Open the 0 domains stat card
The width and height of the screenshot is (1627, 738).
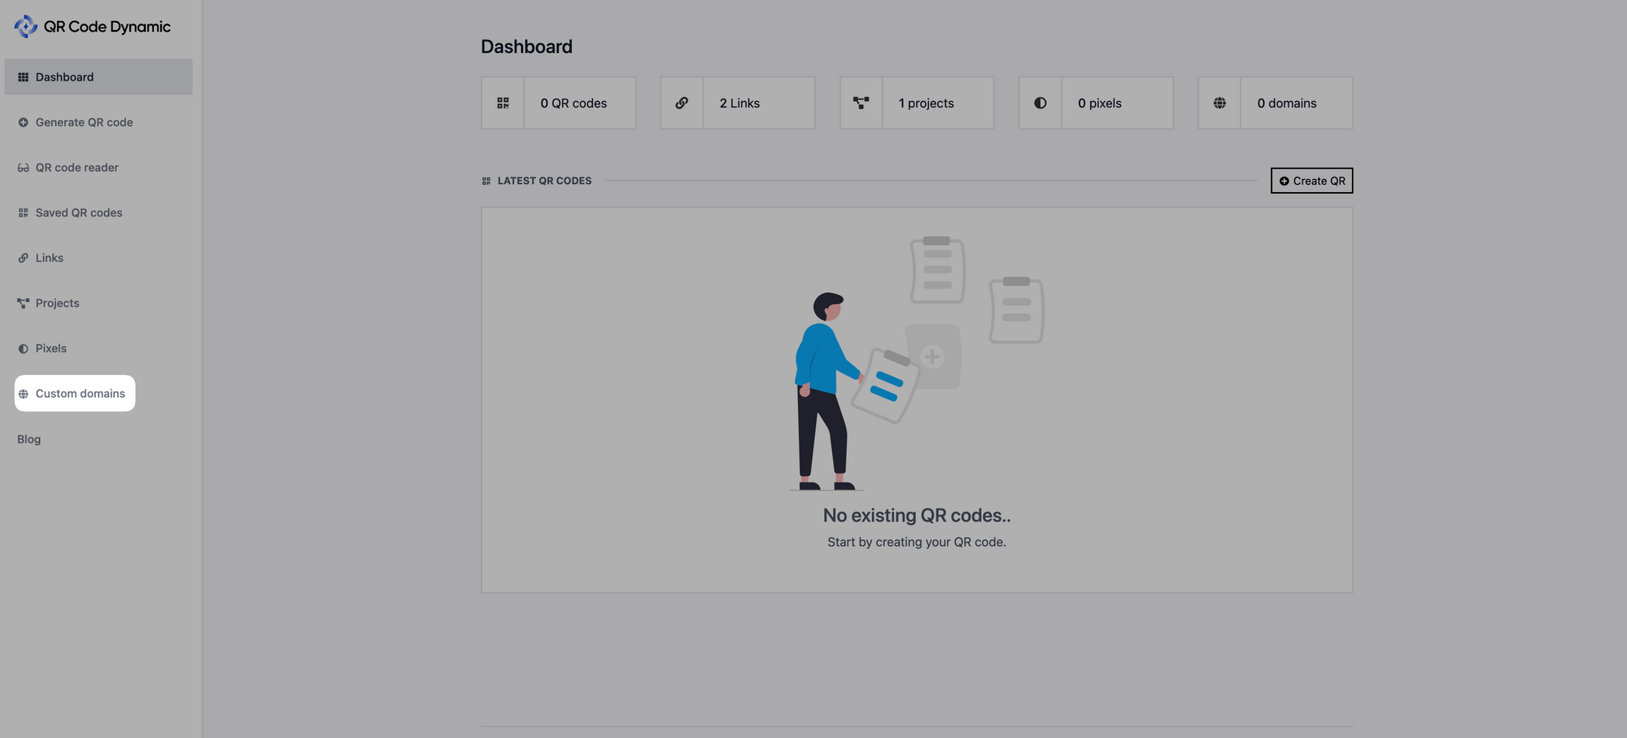tap(1276, 103)
